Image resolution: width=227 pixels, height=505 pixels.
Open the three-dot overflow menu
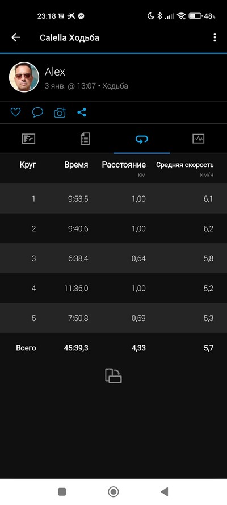click(x=215, y=37)
